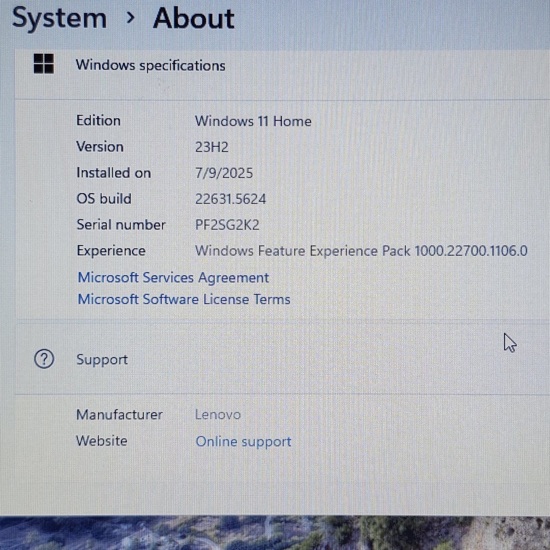Select the Version label
Viewport: 550px width, 550px height.
tap(100, 147)
